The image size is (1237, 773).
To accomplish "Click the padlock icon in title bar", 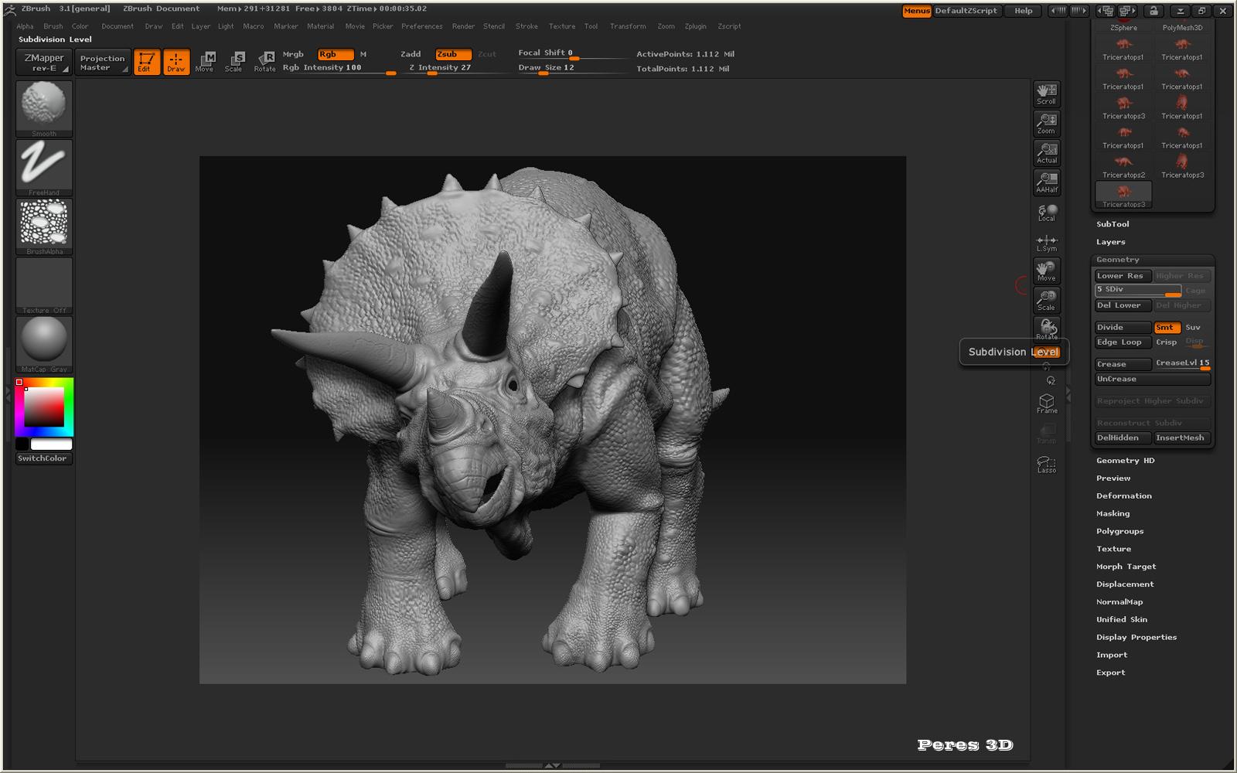I will pyautogui.click(x=1154, y=11).
